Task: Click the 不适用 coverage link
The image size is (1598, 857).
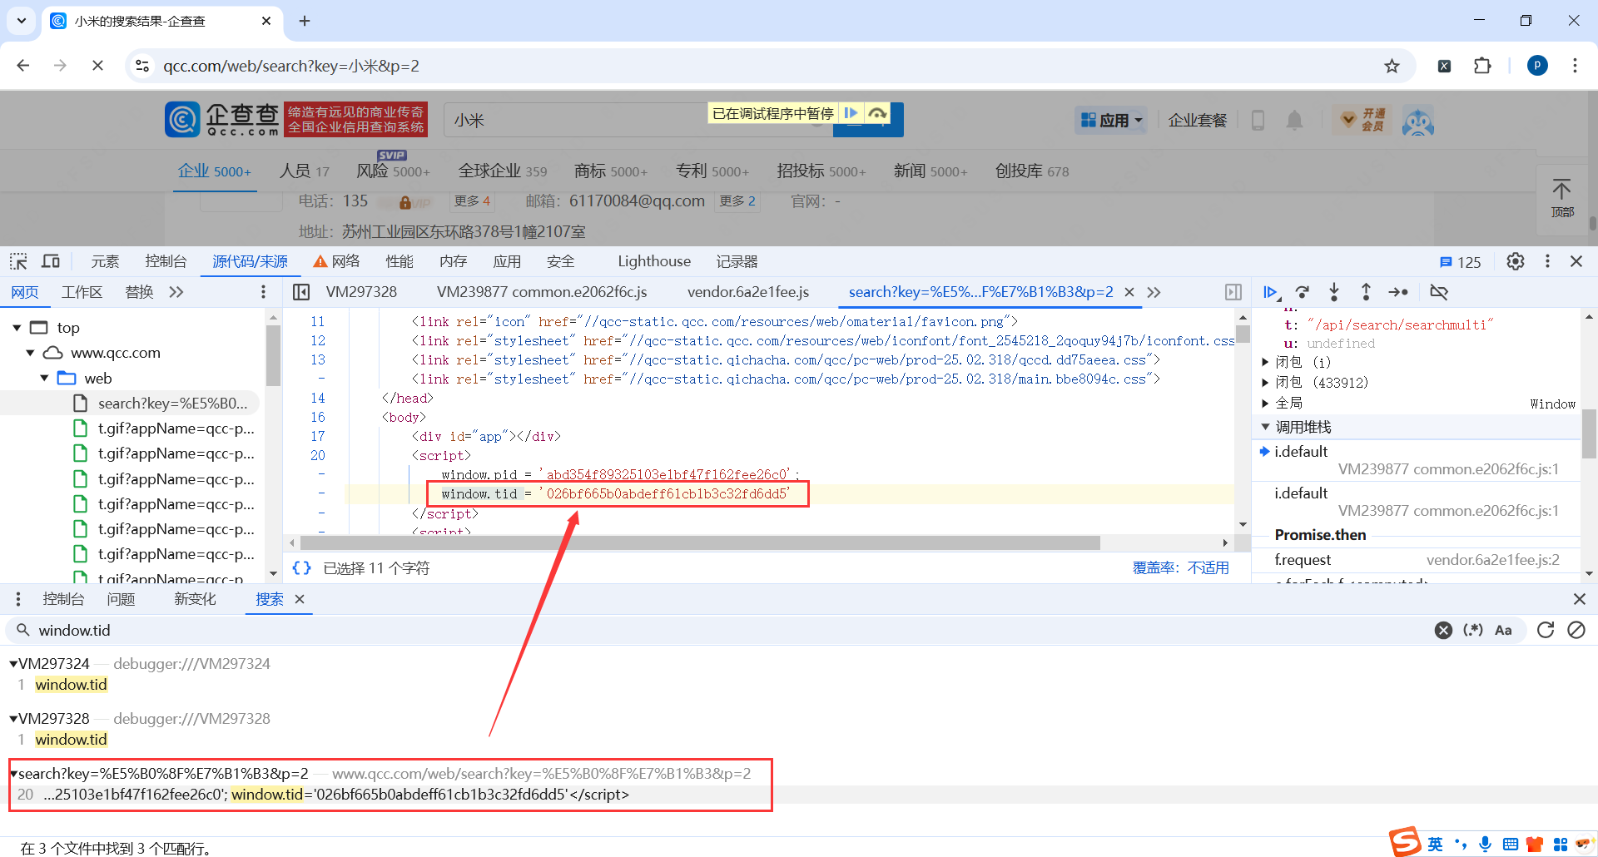Action: 1208,567
